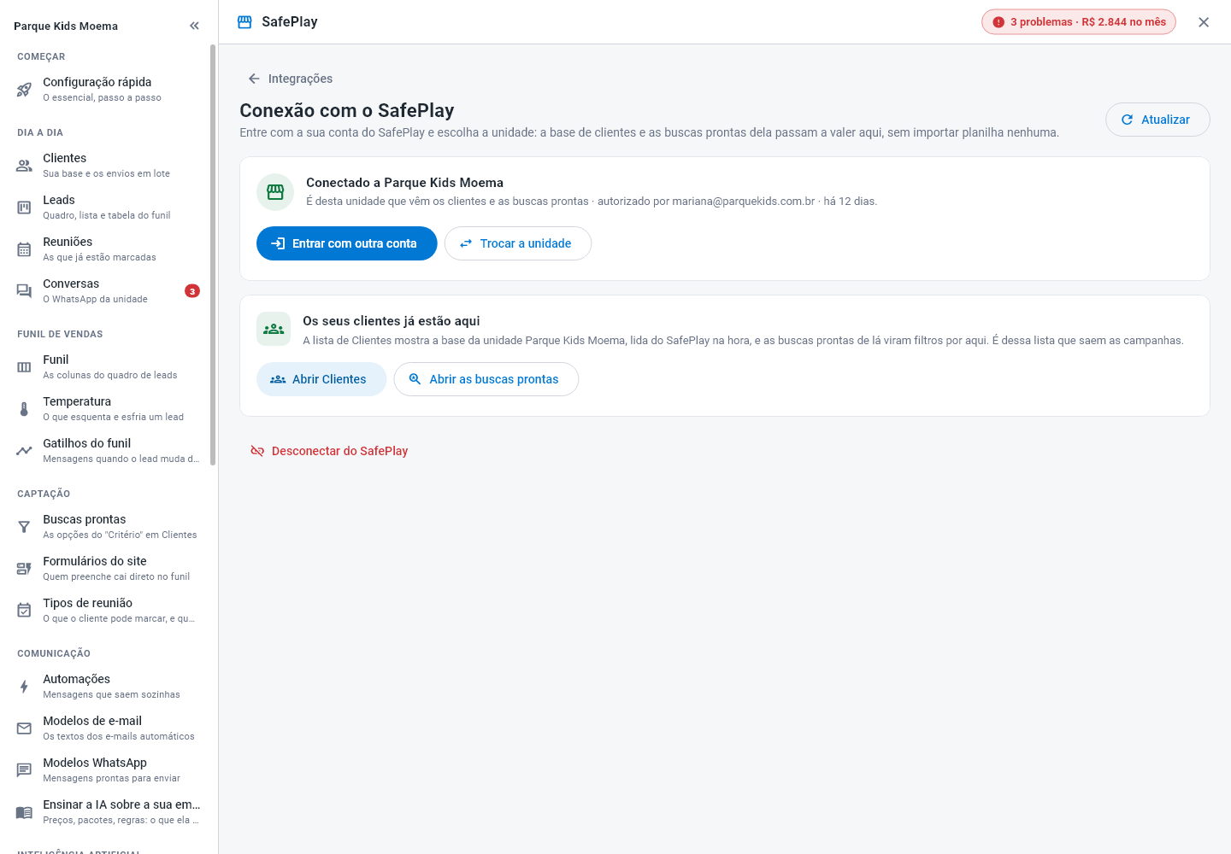This screenshot has height=854, width=1231.
Task: Click the form icon beside Formulários do site
Action: pos(24,569)
